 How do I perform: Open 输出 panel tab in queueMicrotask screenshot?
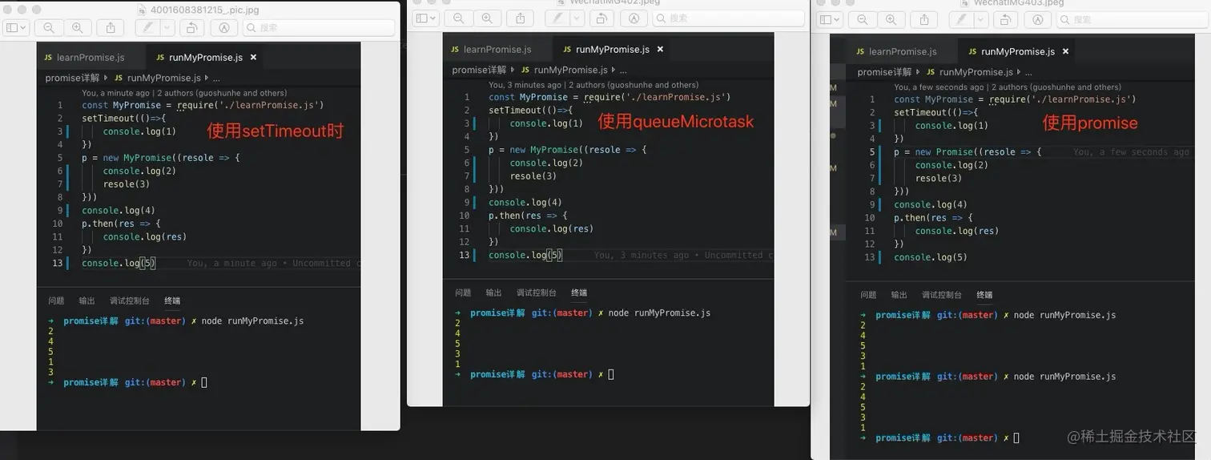493,293
